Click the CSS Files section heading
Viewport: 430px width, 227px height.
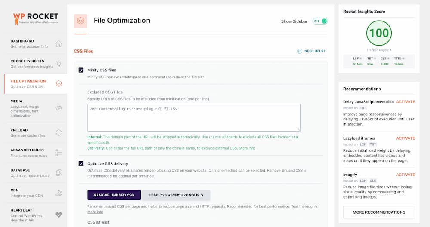[x=83, y=51]
